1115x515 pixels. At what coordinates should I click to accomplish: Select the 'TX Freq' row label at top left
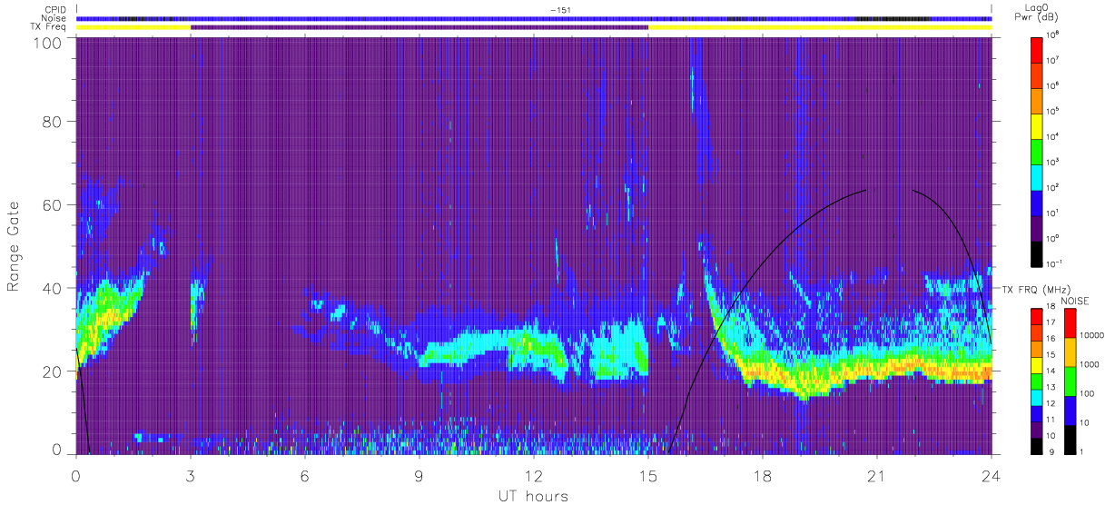pos(50,27)
